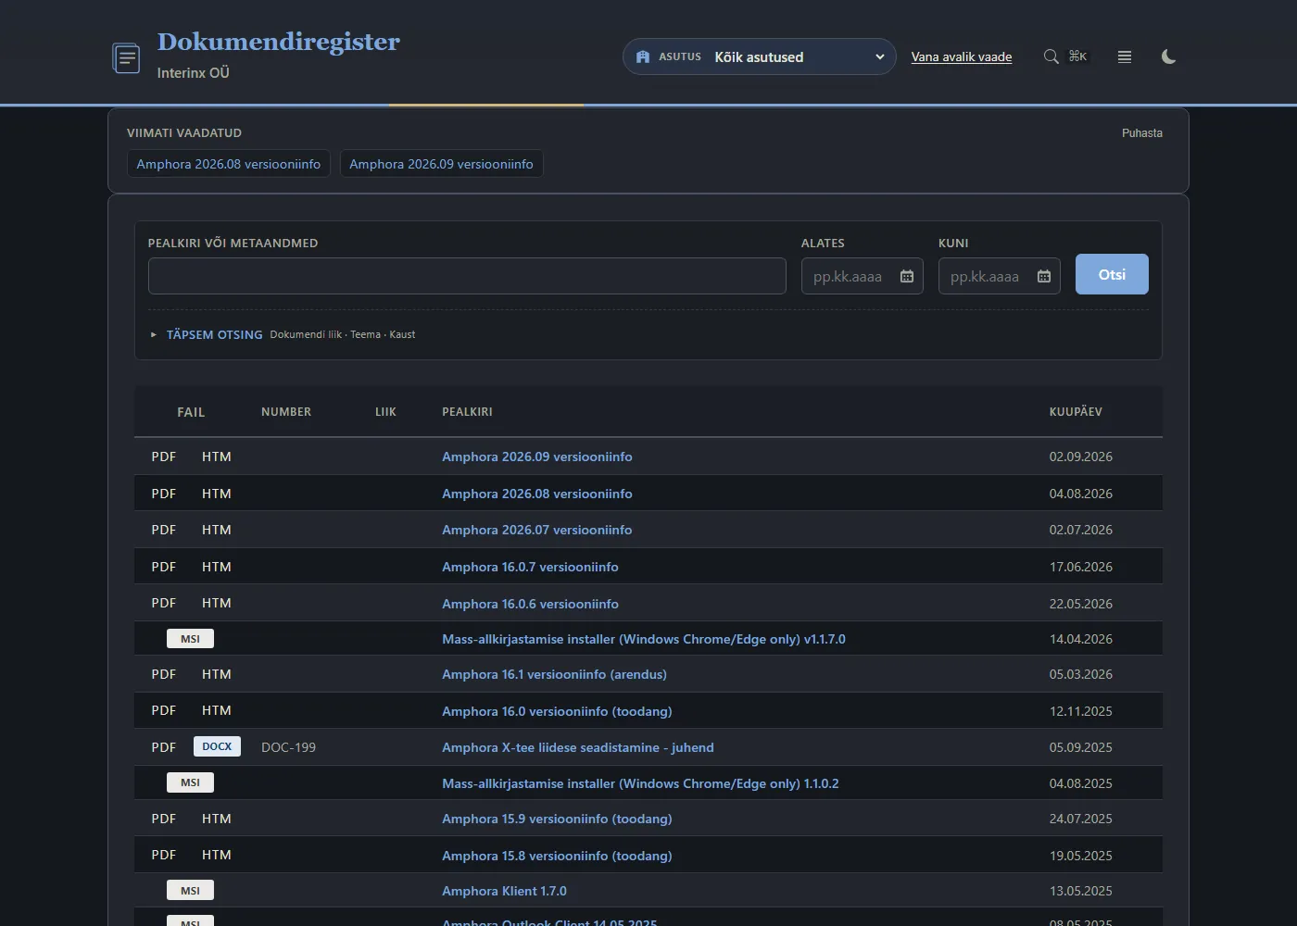The height and width of the screenshot is (926, 1297).
Task: Open HTM of Amphora 15.9 versiooniinfo (toodang)
Action: point(217,819)
